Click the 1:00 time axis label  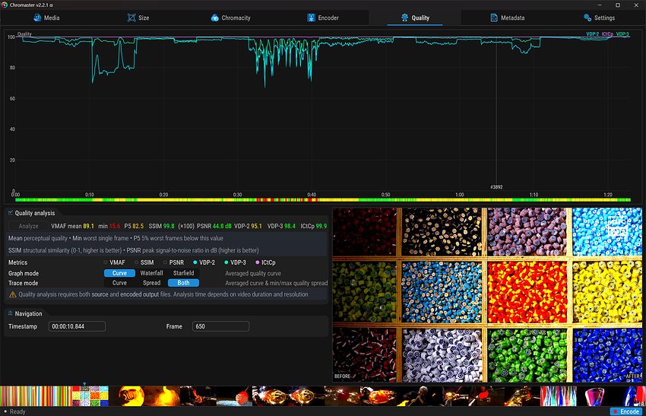[x=459, y=195]
